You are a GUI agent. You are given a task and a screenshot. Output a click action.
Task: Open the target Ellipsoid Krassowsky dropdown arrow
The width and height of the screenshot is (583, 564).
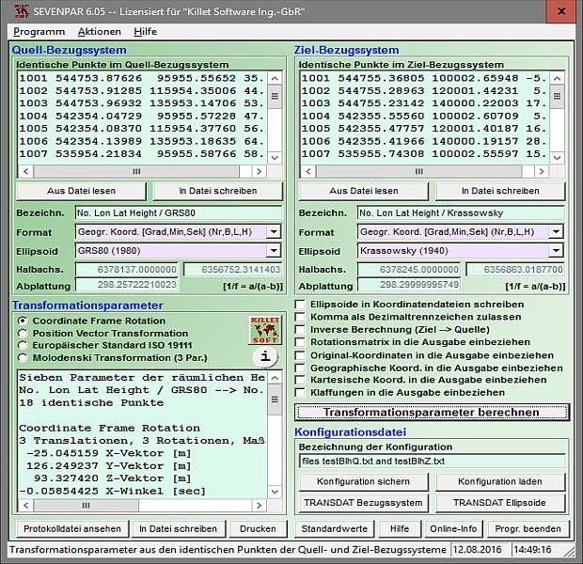point(556,251)
